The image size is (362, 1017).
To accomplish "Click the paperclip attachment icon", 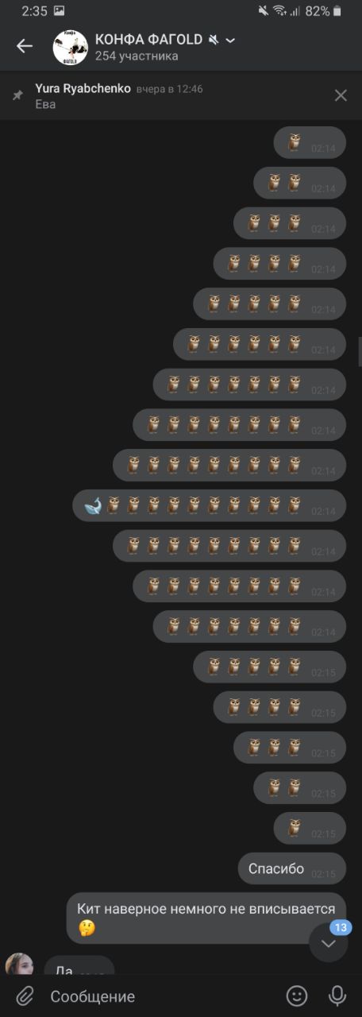I will pos(25,996).
